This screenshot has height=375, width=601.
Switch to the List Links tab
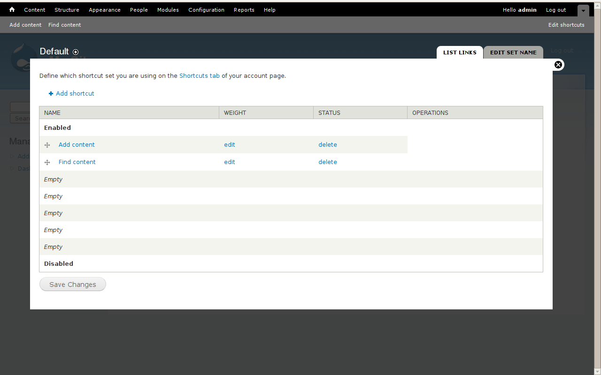click(x=460, y=52)
